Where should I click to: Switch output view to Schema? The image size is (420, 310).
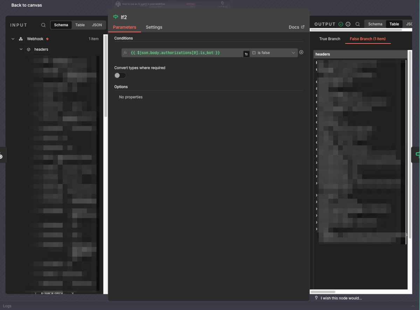point(375,24)
